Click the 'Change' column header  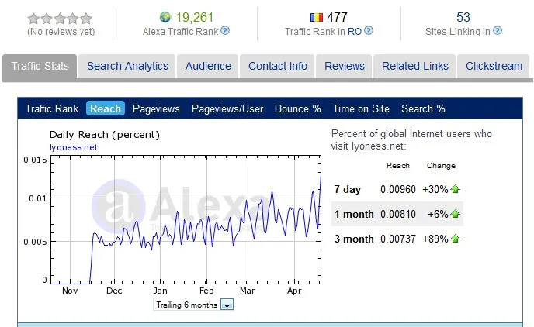[x=441, y=166]
